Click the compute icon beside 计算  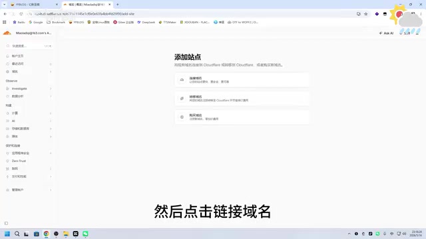(x=7, y=114)
